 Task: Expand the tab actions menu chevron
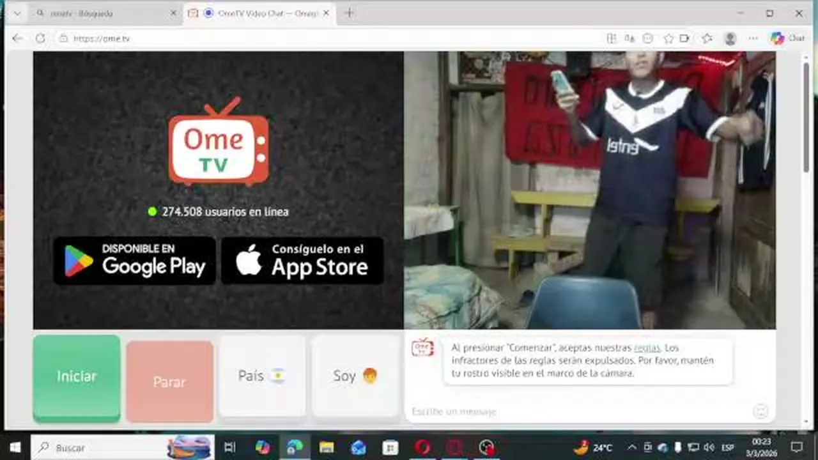[x=16, y=13]
